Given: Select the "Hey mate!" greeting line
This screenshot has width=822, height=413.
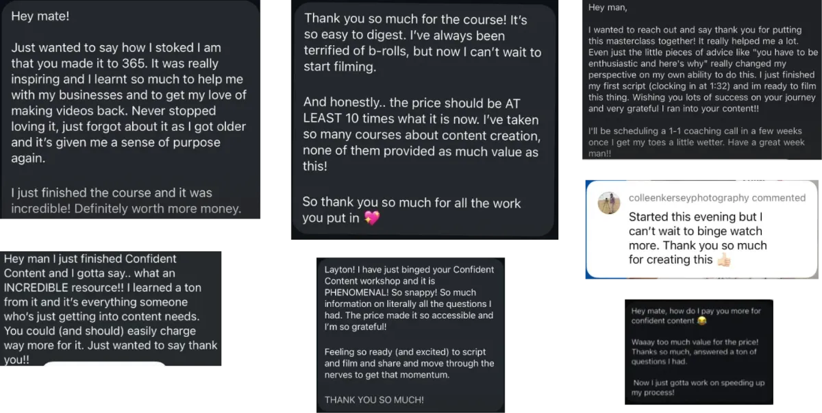Looking at the screenshot, I should pos(40,16).
